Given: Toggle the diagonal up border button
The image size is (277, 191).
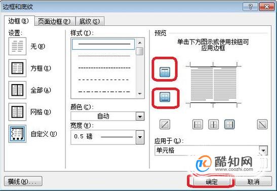Looking at the screenshot, I should pos(165,125).
